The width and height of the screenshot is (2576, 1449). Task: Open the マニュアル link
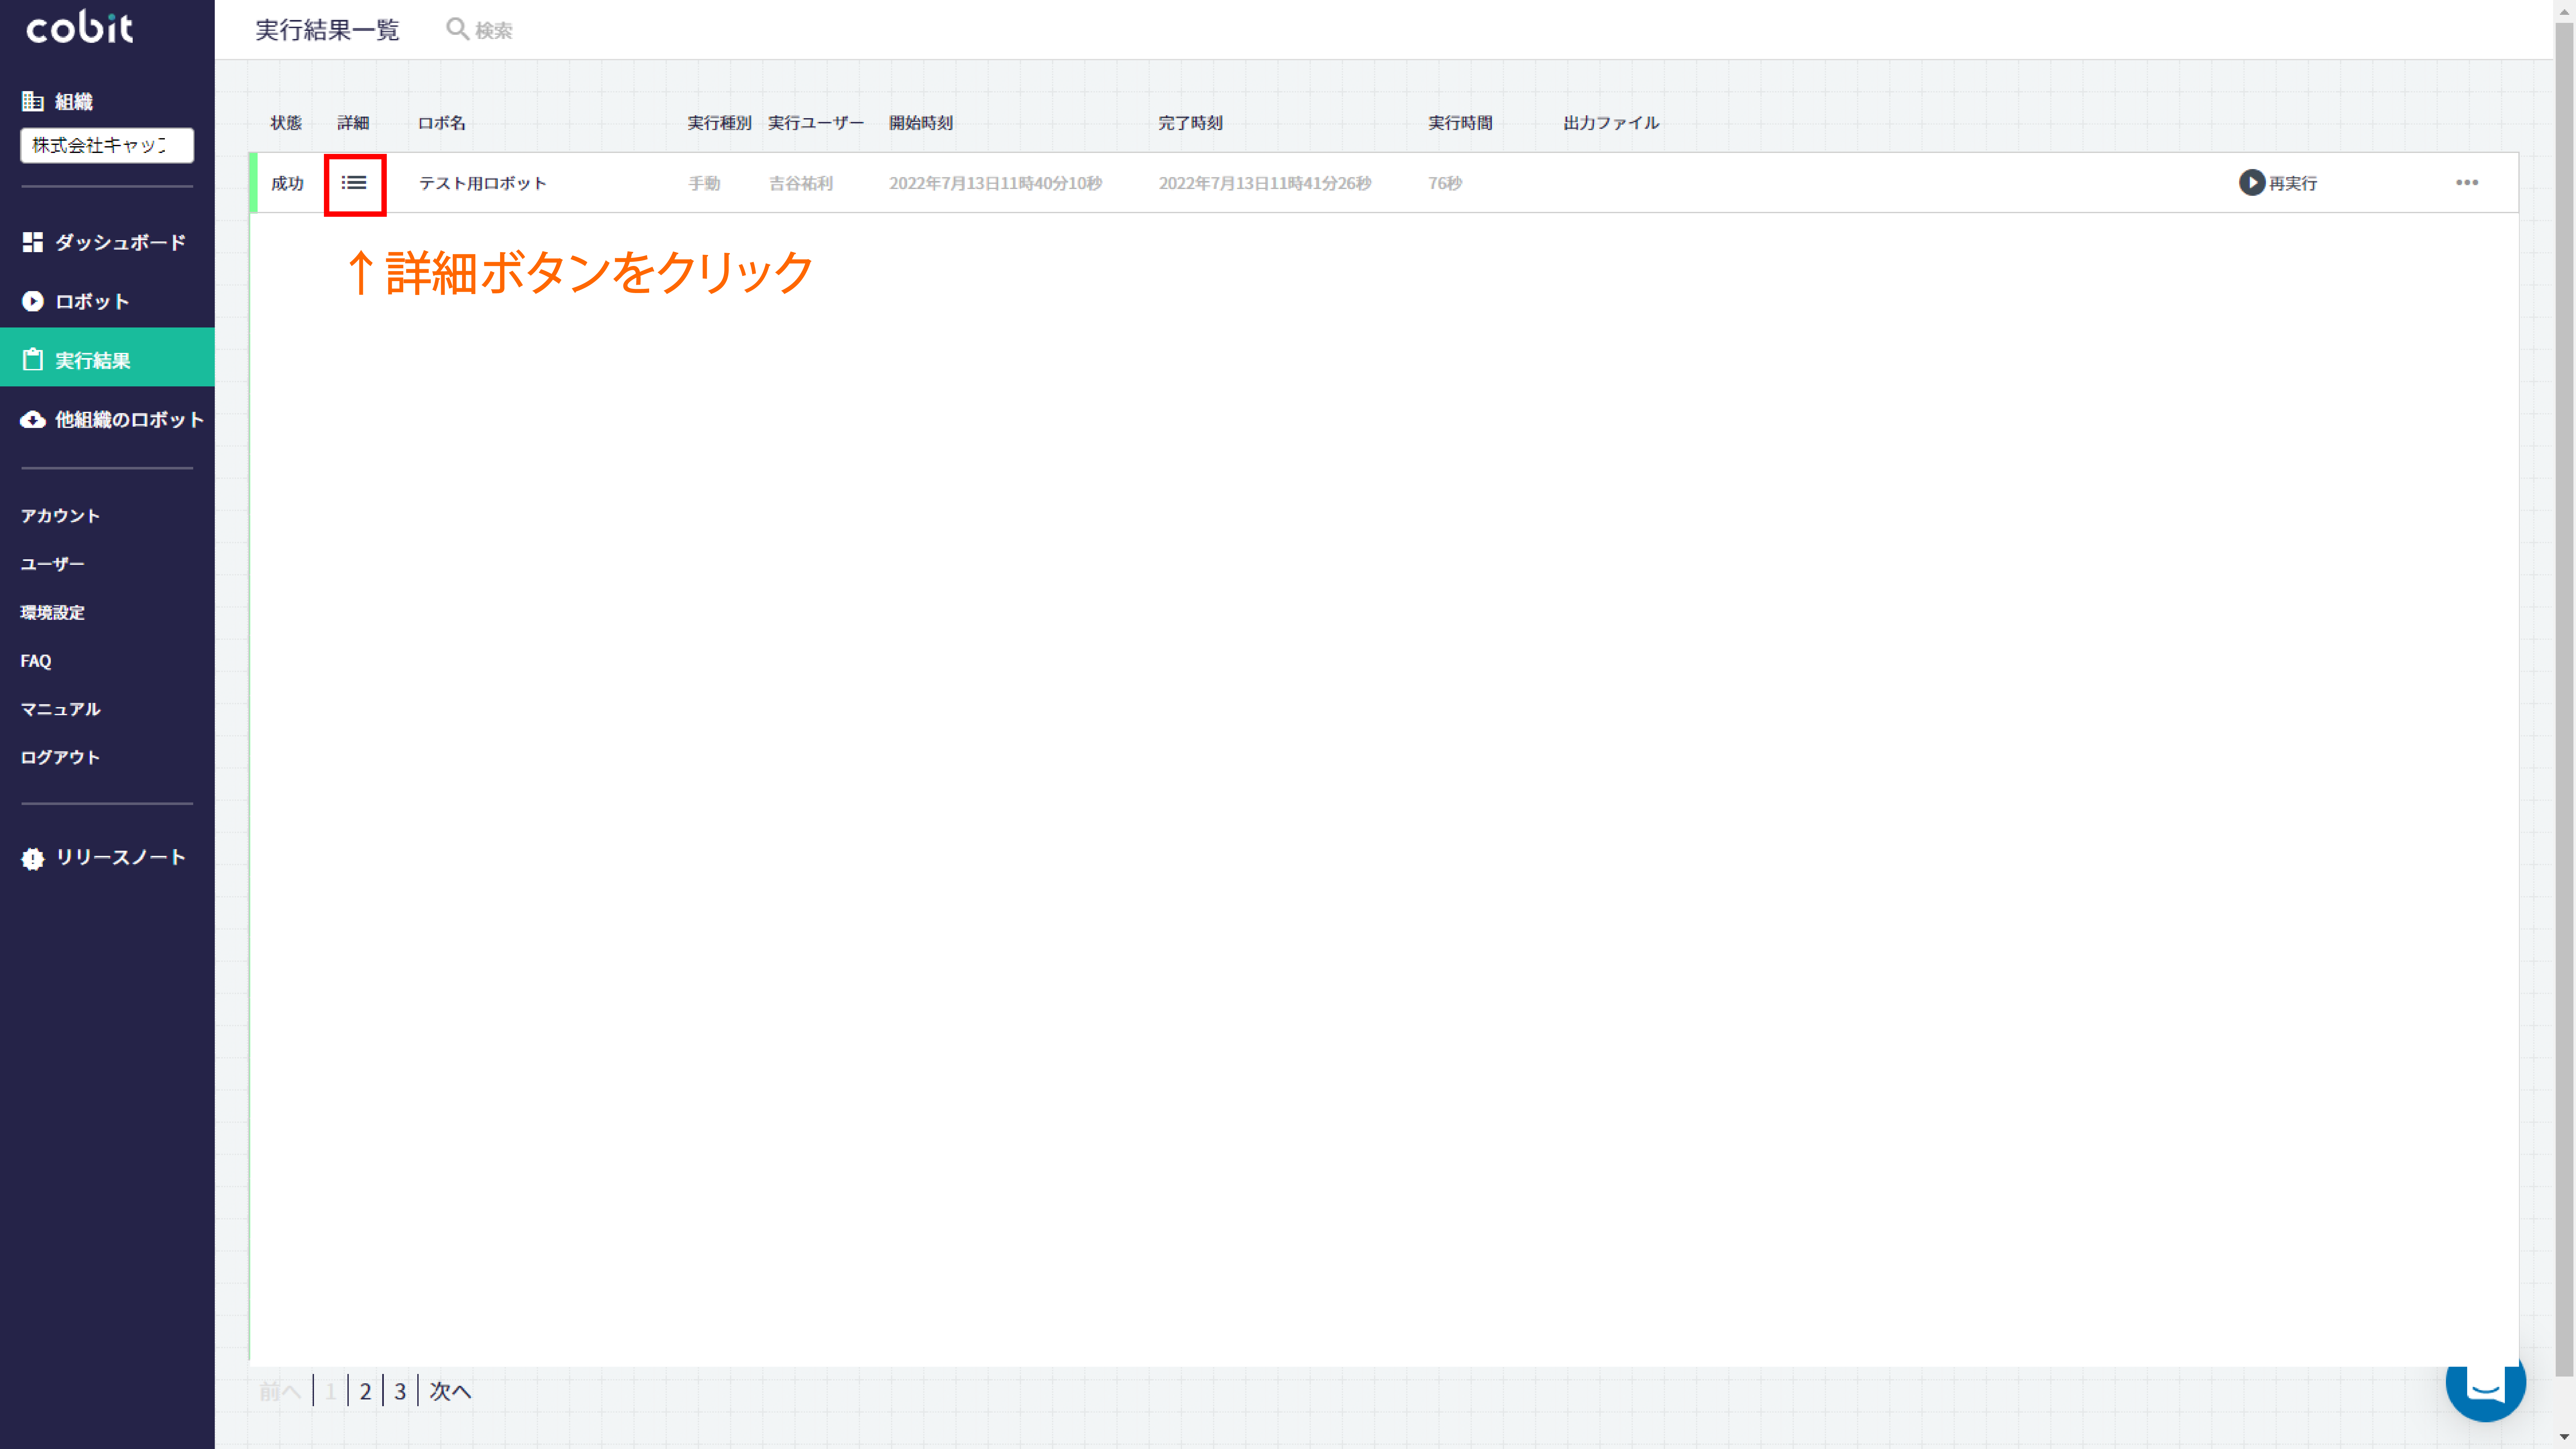[x=60, y=709]
